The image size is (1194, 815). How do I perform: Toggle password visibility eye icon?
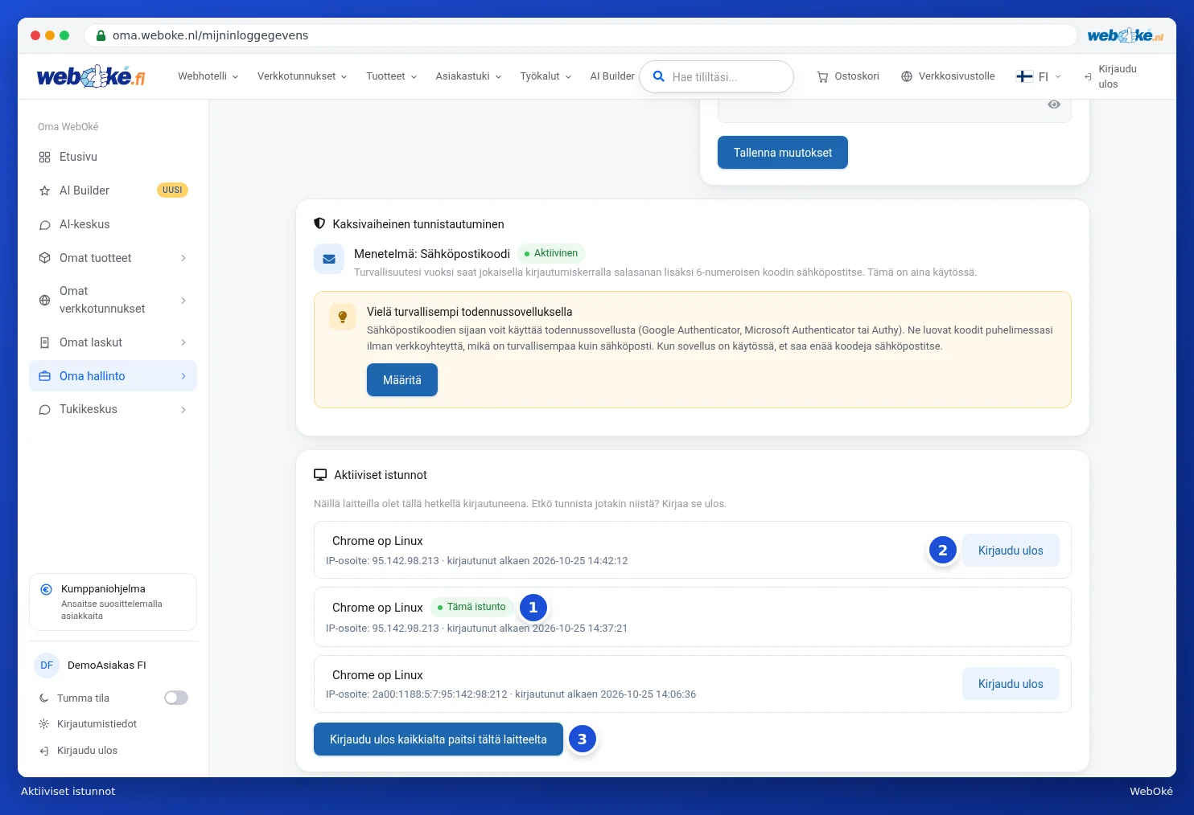[1054, 104]
